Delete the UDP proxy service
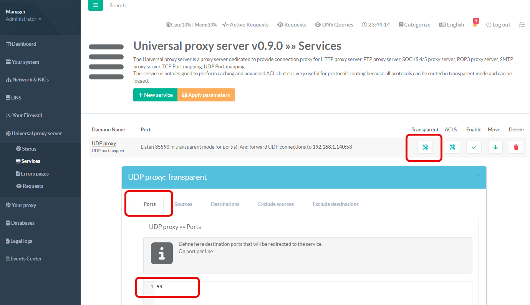The width and height of the screenshot is (530, 305). point(516,147)
